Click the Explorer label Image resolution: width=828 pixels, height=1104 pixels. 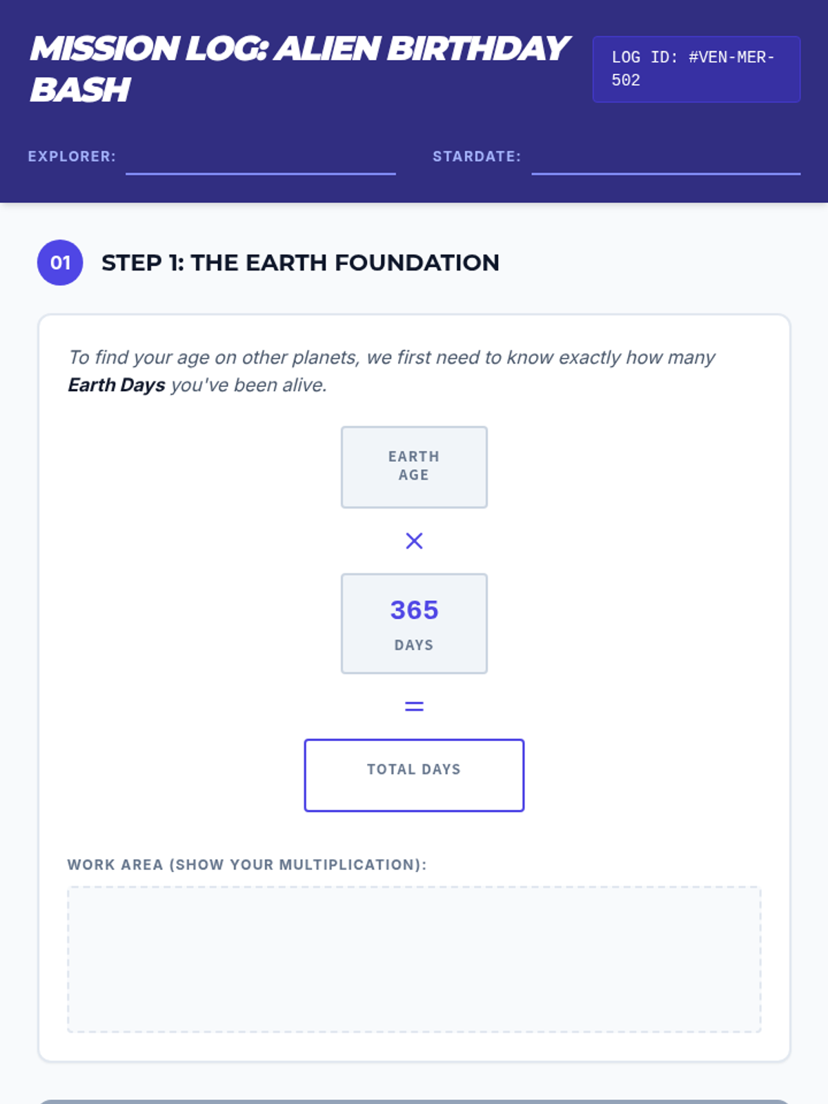point(72,157)
